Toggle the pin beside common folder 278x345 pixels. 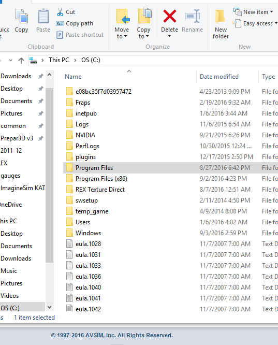40,126
